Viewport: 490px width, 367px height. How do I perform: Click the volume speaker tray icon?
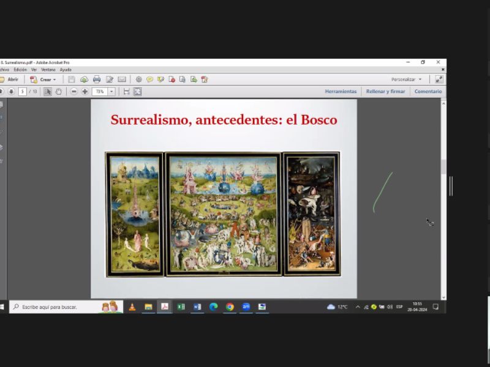coord(390,307)
